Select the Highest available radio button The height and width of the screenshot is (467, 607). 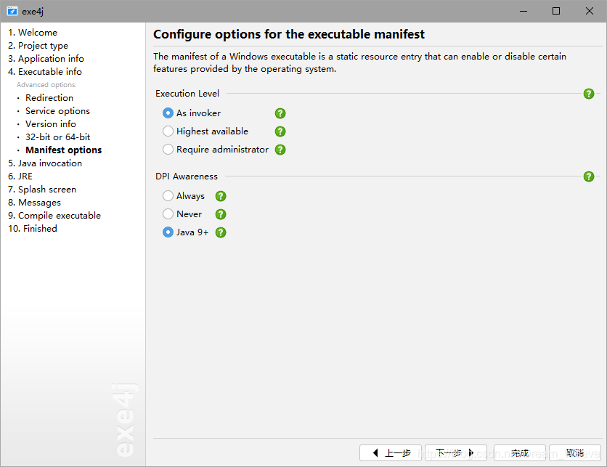tap(168, 131)
